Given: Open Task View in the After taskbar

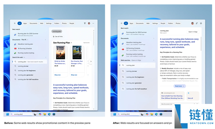Looking at the screenshot, I should pos(142,114).
